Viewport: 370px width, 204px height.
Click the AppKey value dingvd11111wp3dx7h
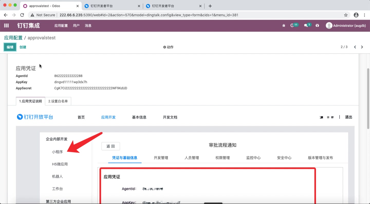[x=71, y=82]
